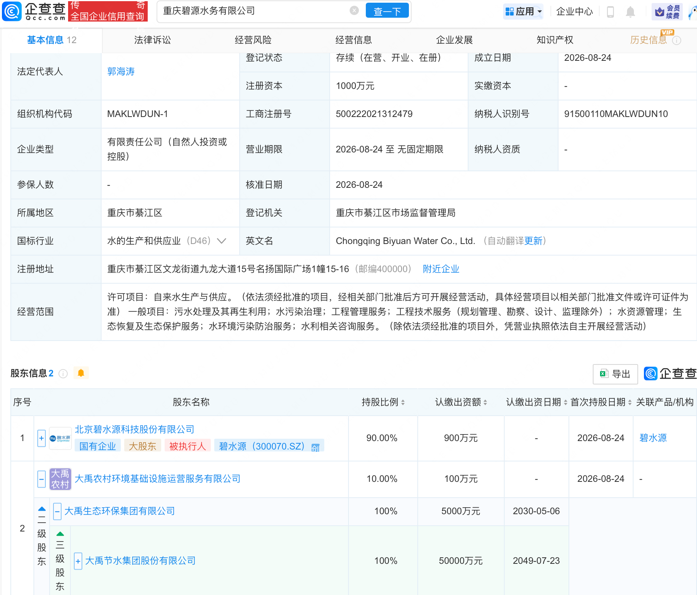Open the 应用 dropdown menu
The width and height of the screenshot is (697, 595).
523,12
